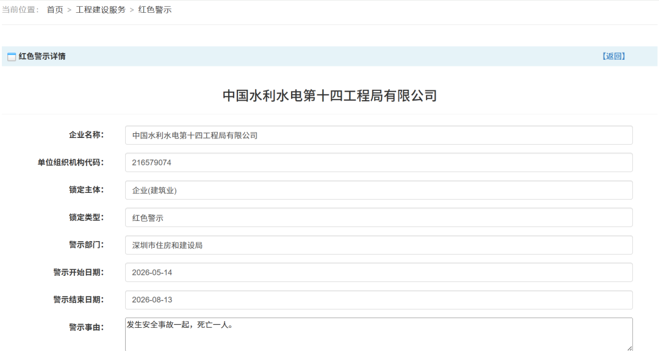Screen dimensions: 659x351
Task: Open 工程建设服务 breadcrumb link
Action: point(101,10)
